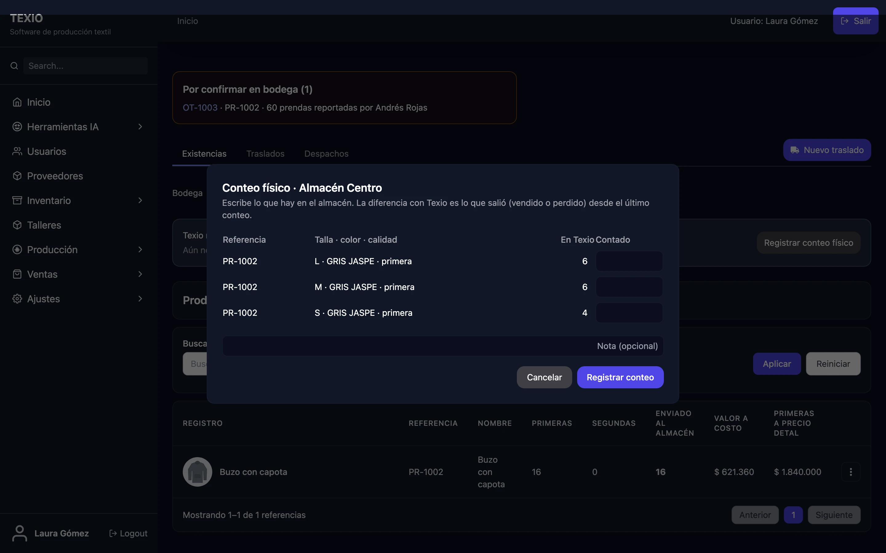Click the Inicio home icon in sidebar
The width and height of the screenshot is (886, 553).
pyautogui.click(x=17, y=102)
